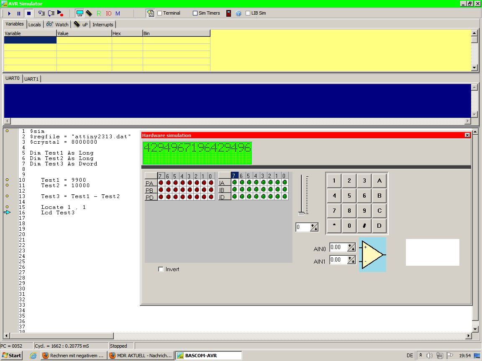The height and width of the screenshot is (361, 482).
Task: Switch to MDR AKTUELL Firefox taskbar window
Action: coord(141,356)
